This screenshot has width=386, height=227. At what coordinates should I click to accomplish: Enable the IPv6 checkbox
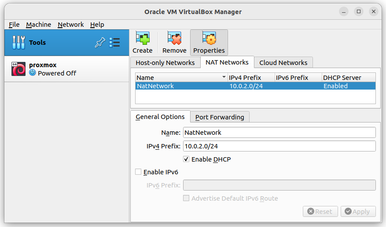(x=139, y=172)
